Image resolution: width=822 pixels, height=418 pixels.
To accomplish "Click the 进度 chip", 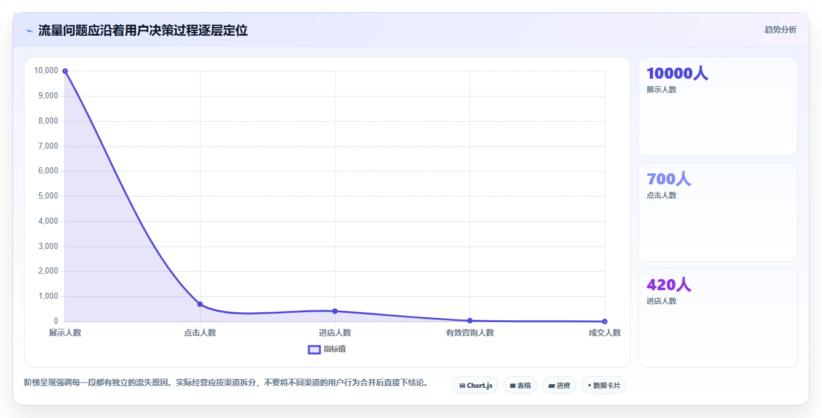I will coord(559,385).
